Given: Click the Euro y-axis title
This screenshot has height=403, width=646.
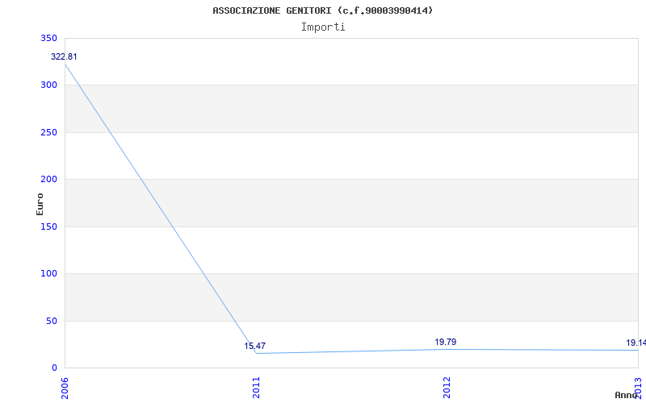Looking at the screenshot, I should tap(40, 204).
